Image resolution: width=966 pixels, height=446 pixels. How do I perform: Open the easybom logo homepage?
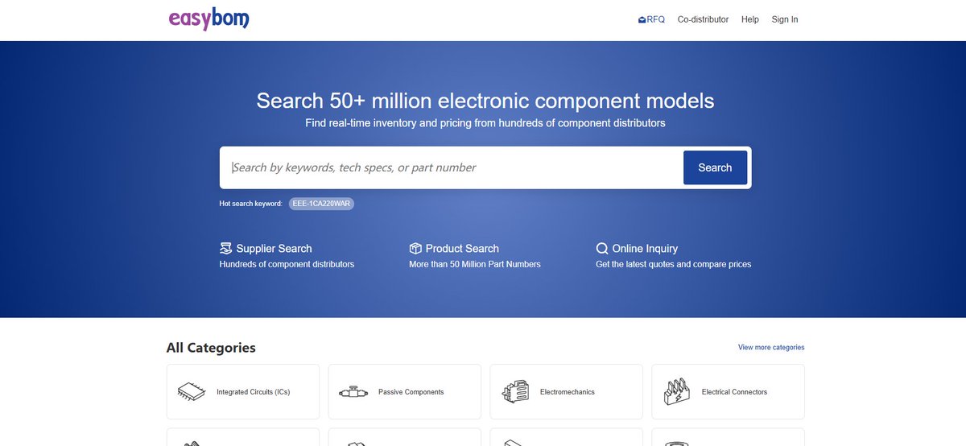208,19
